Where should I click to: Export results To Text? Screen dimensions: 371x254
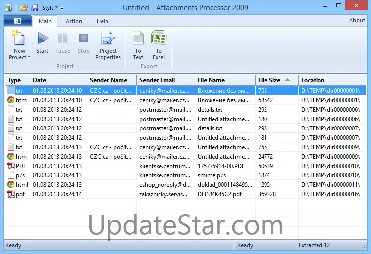point(138,45)
